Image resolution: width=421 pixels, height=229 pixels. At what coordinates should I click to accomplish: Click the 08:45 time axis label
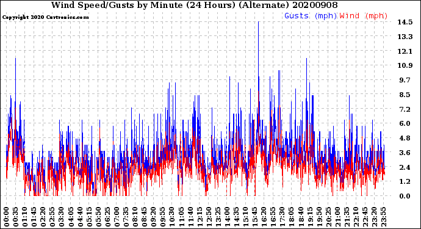144,217
